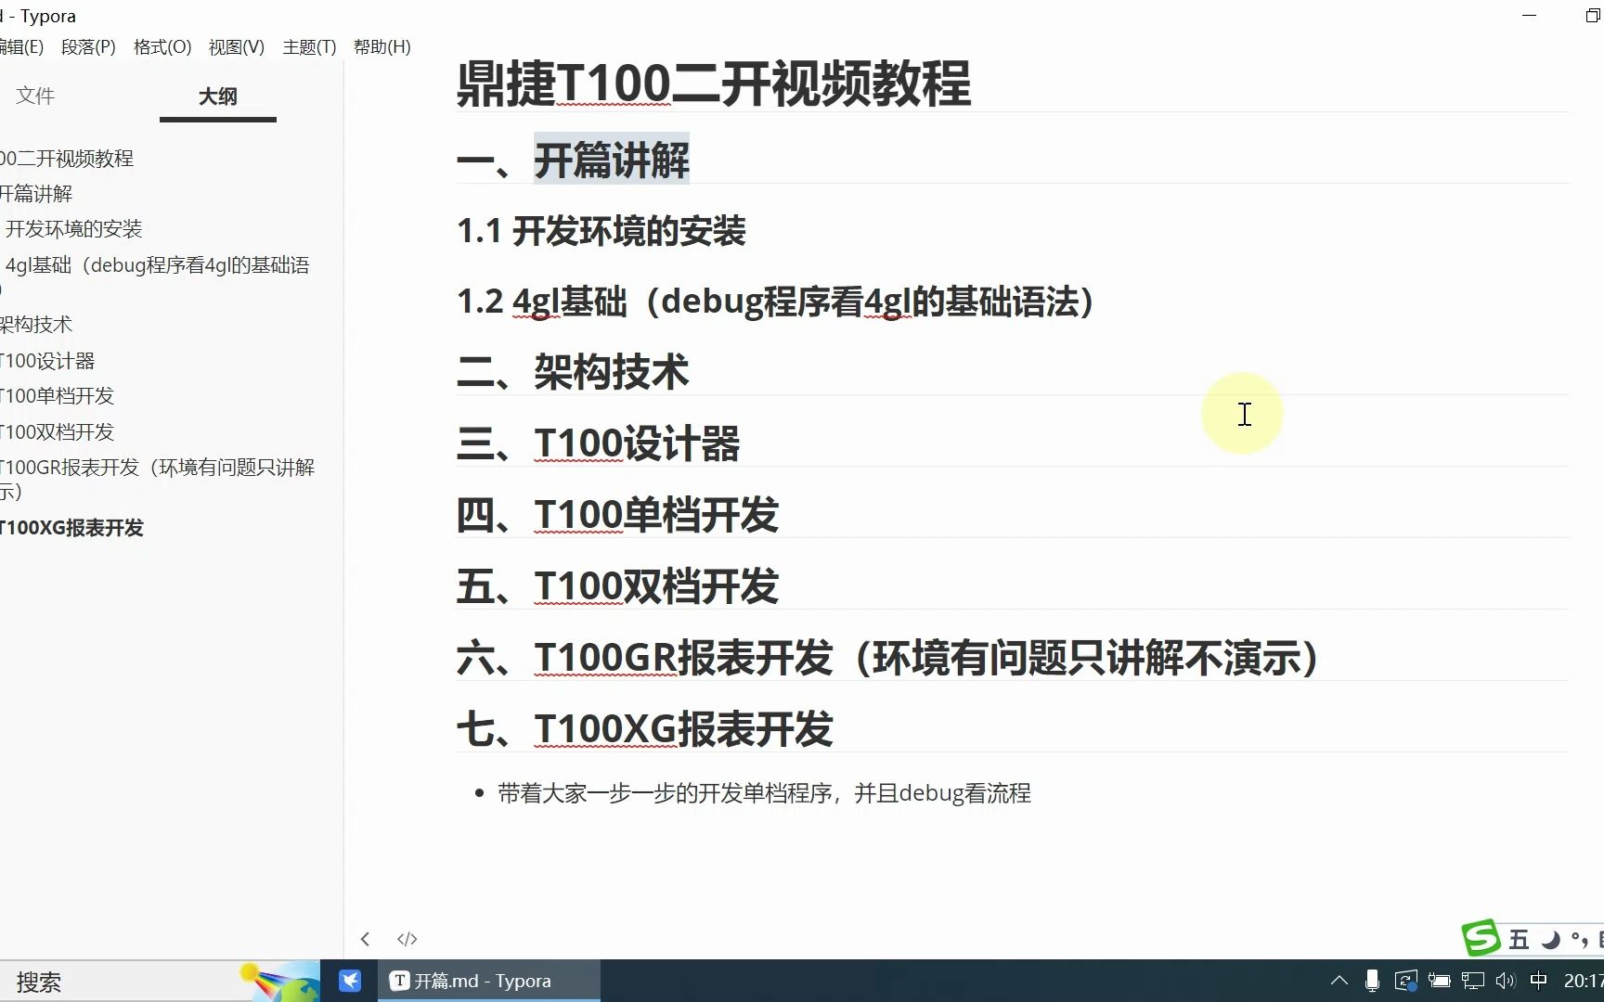The image size is (1604, 1002).
Task: Switch the '中' IME language indicator
Action: click(1538, 981)
